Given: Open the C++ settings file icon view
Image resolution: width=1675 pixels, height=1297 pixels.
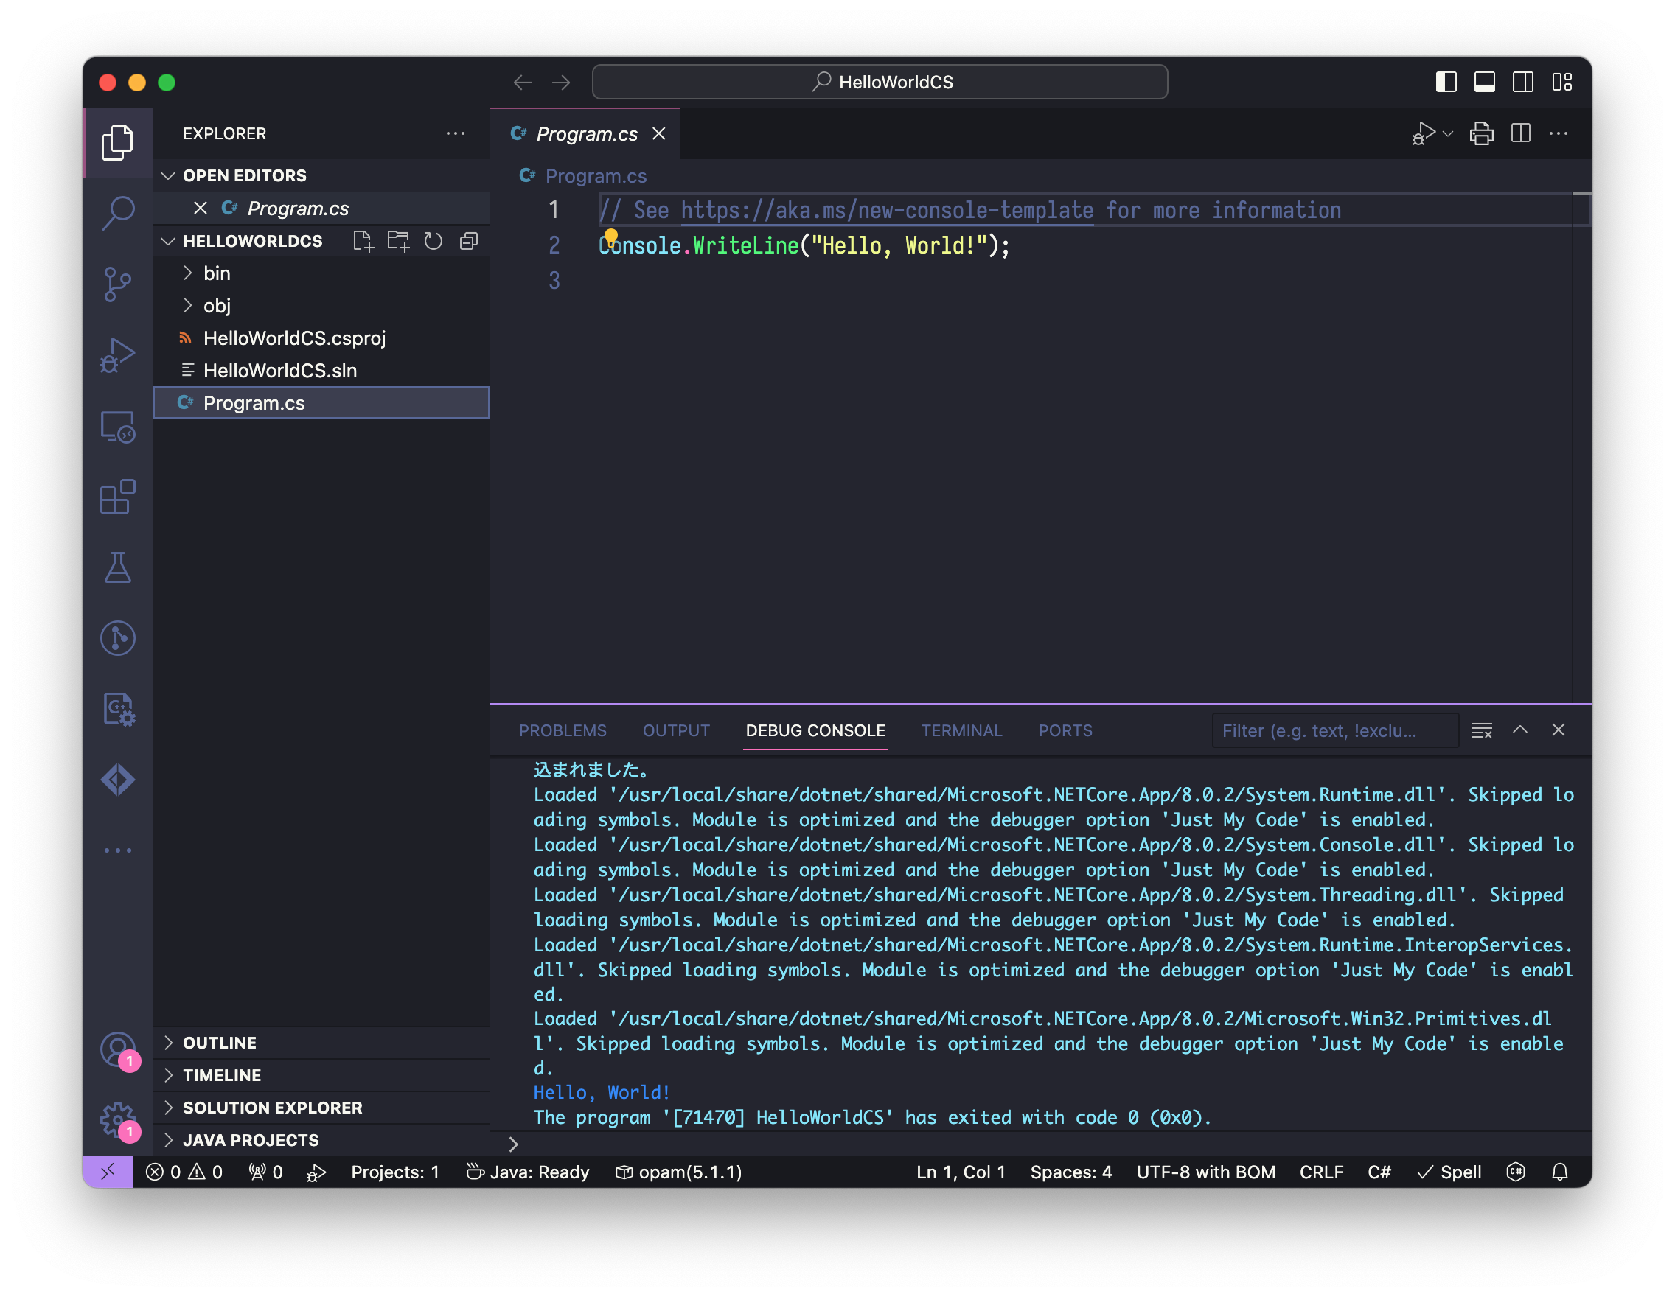Looking at the screenshot, I should (x=117, y=709).
